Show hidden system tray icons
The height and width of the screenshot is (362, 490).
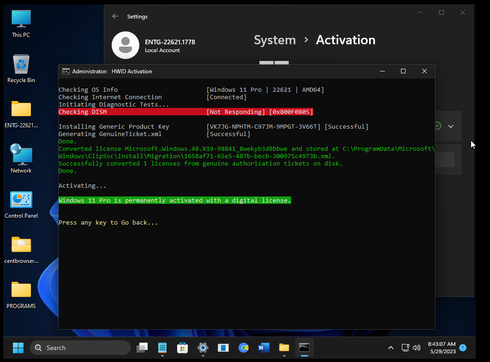pyautogui.click(x=391, y=348)
